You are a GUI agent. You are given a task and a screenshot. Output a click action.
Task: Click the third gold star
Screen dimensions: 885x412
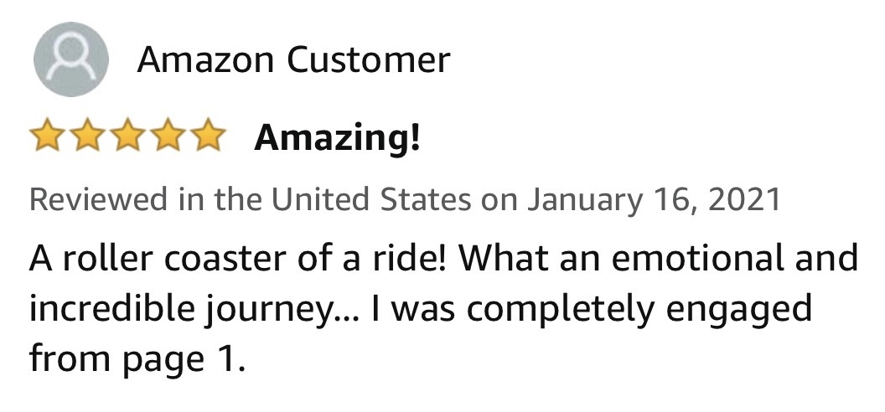click(127, 135)
